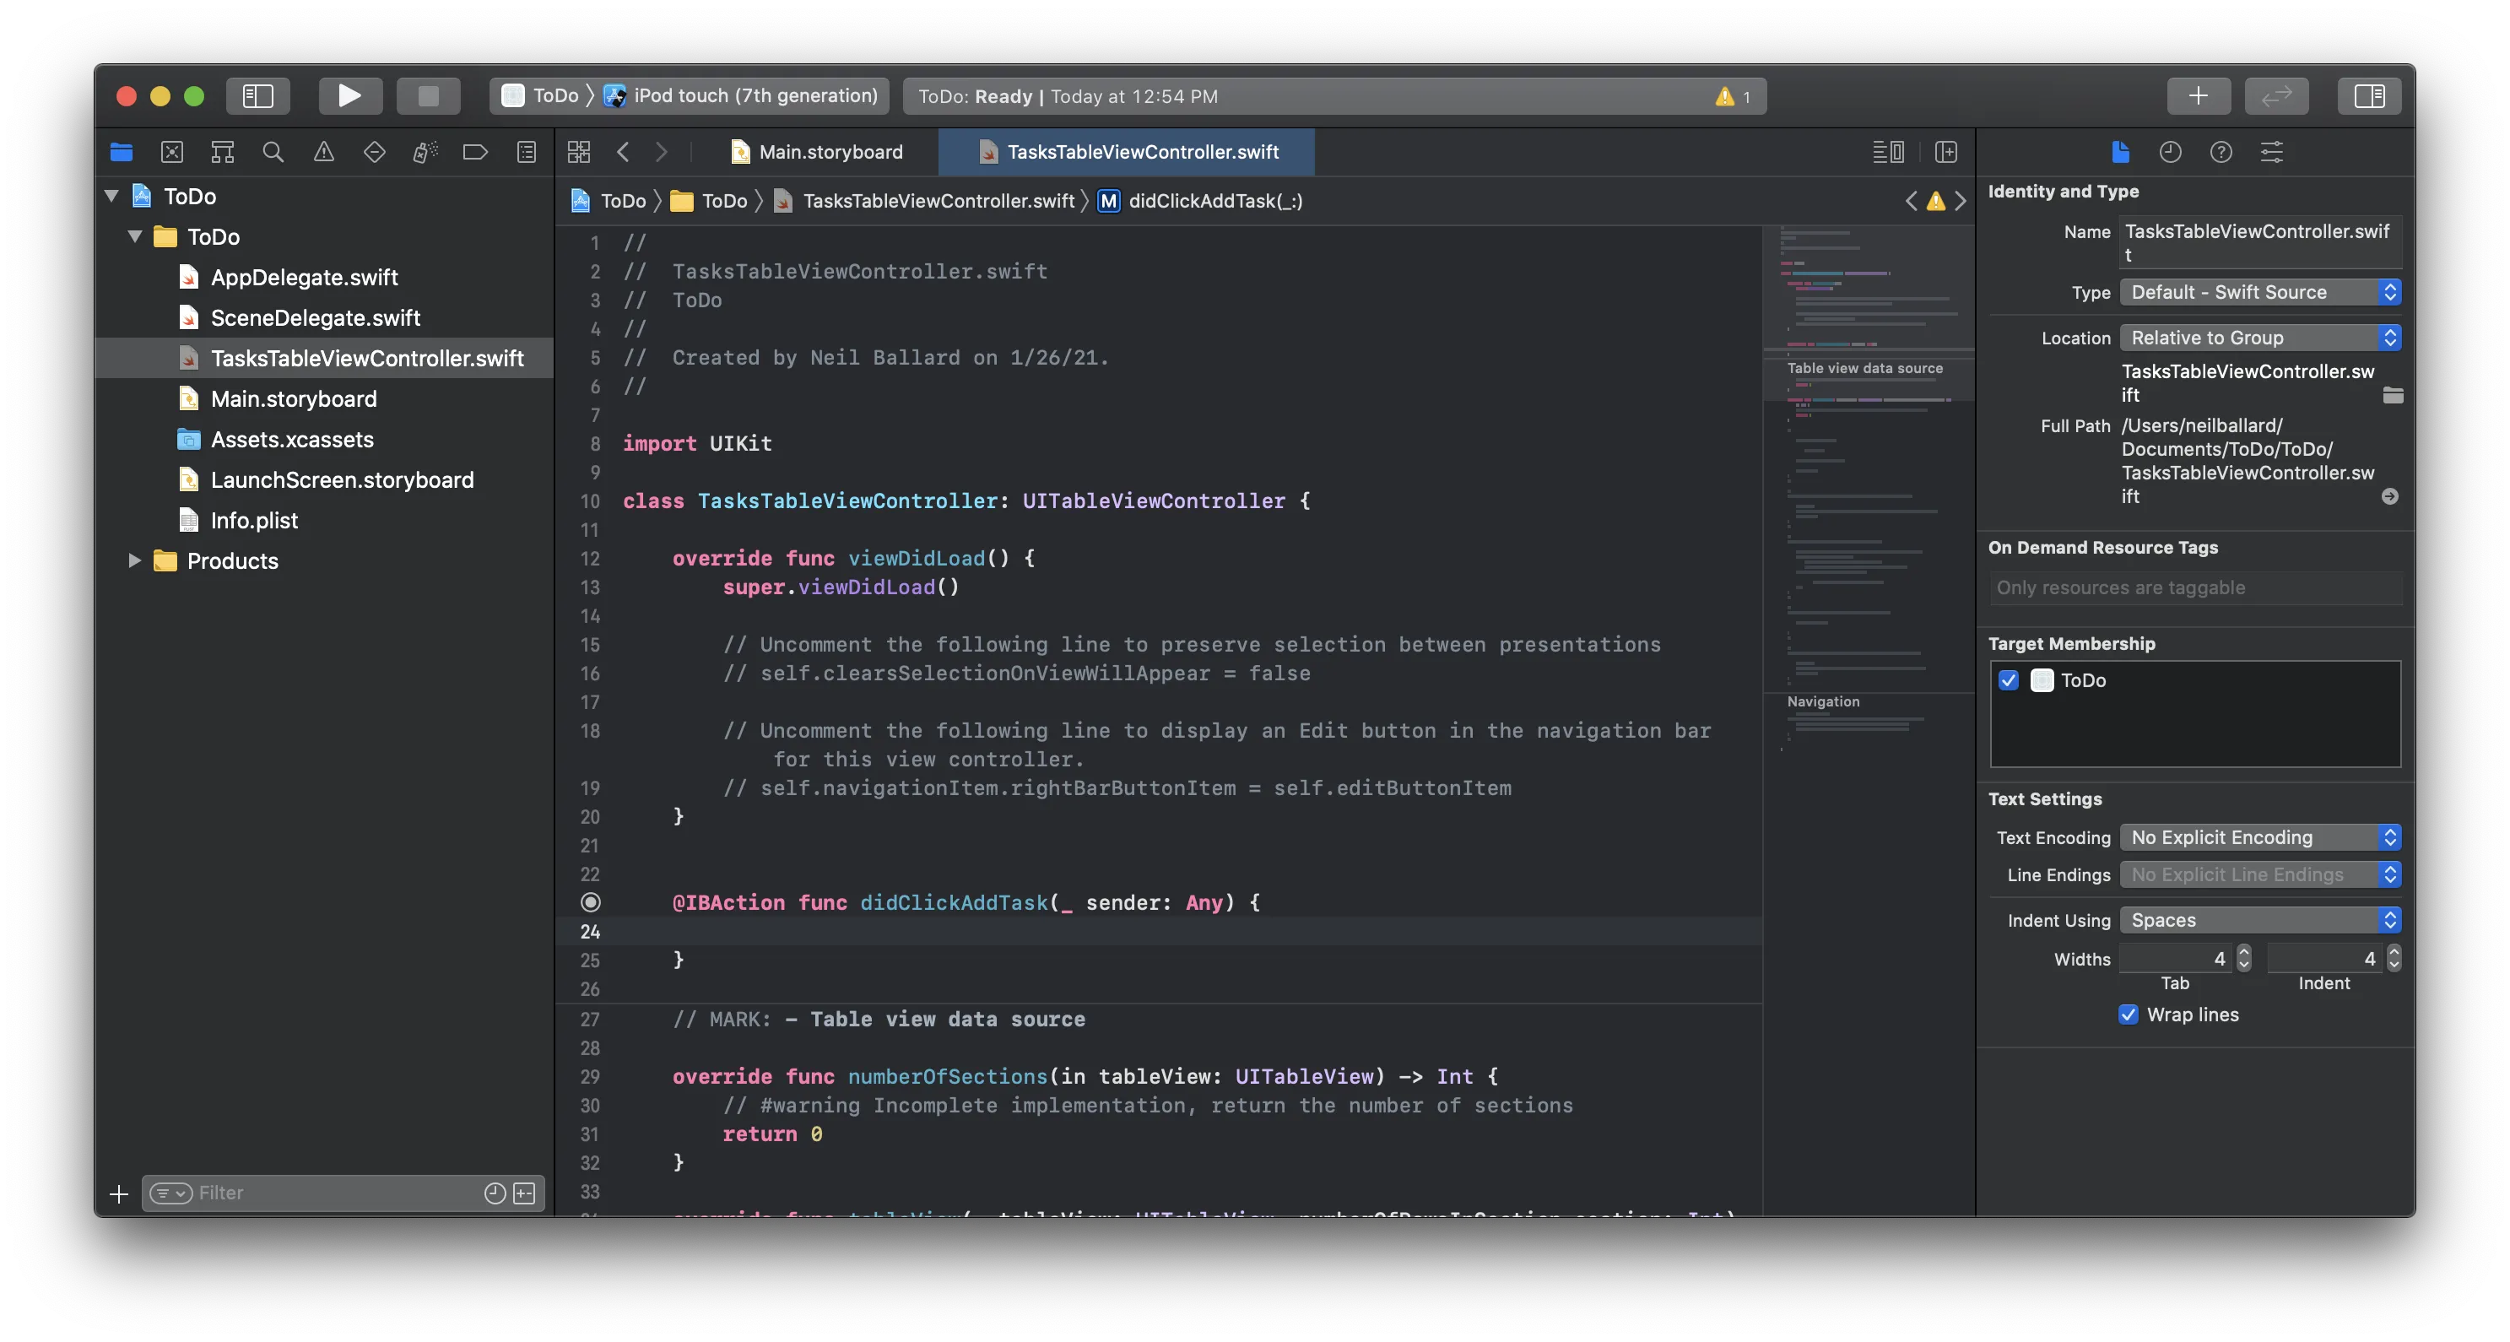Open LaunchScreen.storyboard file
The width and height of the screenshot is (2510, 1342).
point(342,479)
